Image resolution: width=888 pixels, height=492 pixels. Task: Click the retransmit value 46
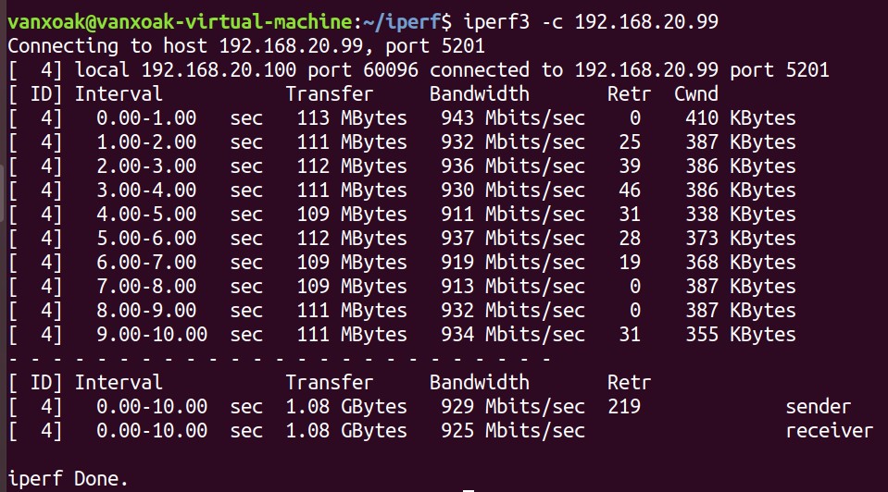630,190
